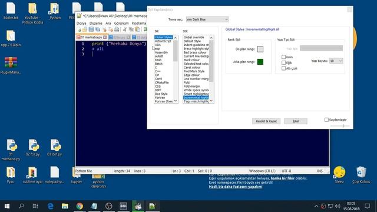Screen dimensions: 377x212
Task: Open the notification center icon
Action: pos(367,206)
